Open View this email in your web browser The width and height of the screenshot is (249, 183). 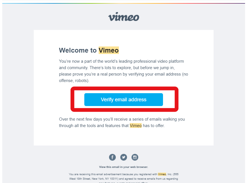click(x=124, y=167)
